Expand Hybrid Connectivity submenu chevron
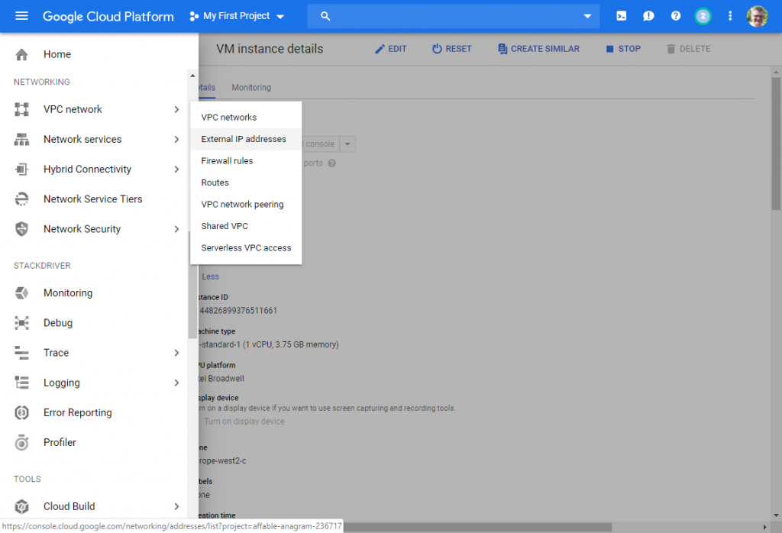This screenshot has height=533, width=782. [176, 169]
